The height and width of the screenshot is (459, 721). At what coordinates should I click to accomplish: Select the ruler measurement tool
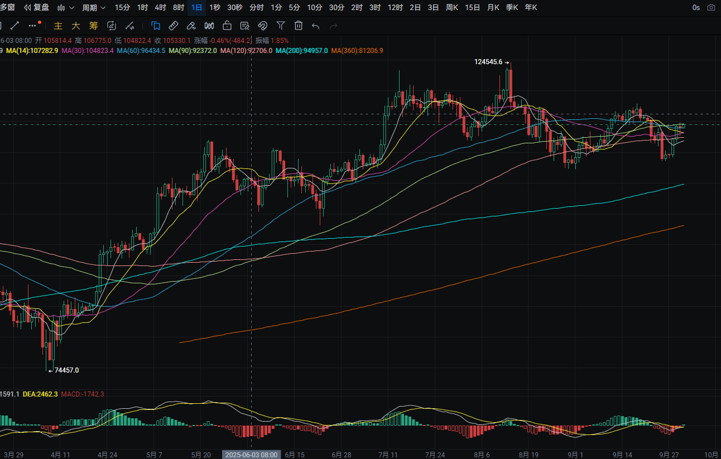174,26
